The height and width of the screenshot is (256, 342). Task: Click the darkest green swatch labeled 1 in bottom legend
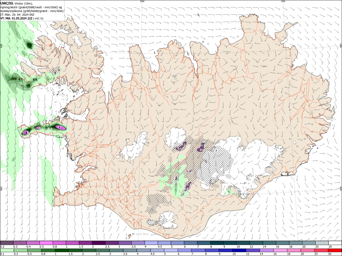pos(61,250)
